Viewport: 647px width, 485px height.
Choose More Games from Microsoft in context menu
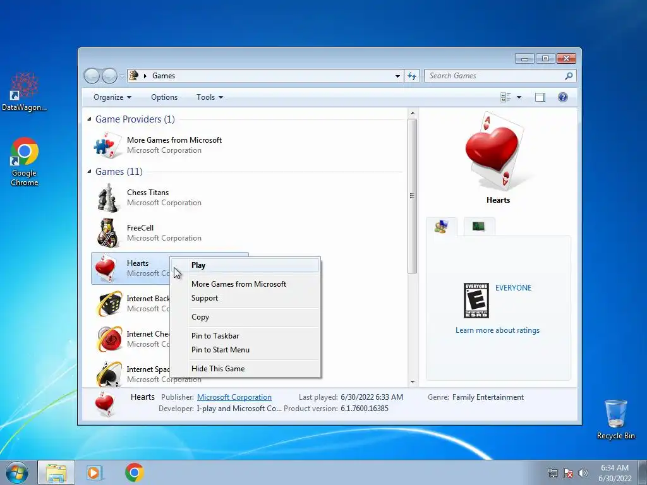coord(245,284)
